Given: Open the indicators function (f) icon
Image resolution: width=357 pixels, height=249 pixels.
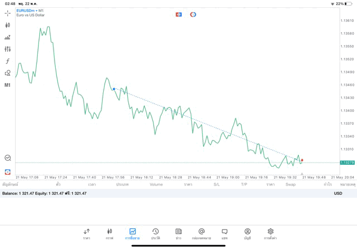Looking at the screenshot, I should [x=8, y=61].
